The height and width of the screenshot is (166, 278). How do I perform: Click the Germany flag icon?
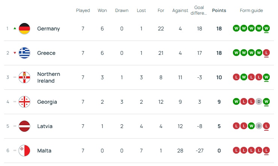click(24, 29)
